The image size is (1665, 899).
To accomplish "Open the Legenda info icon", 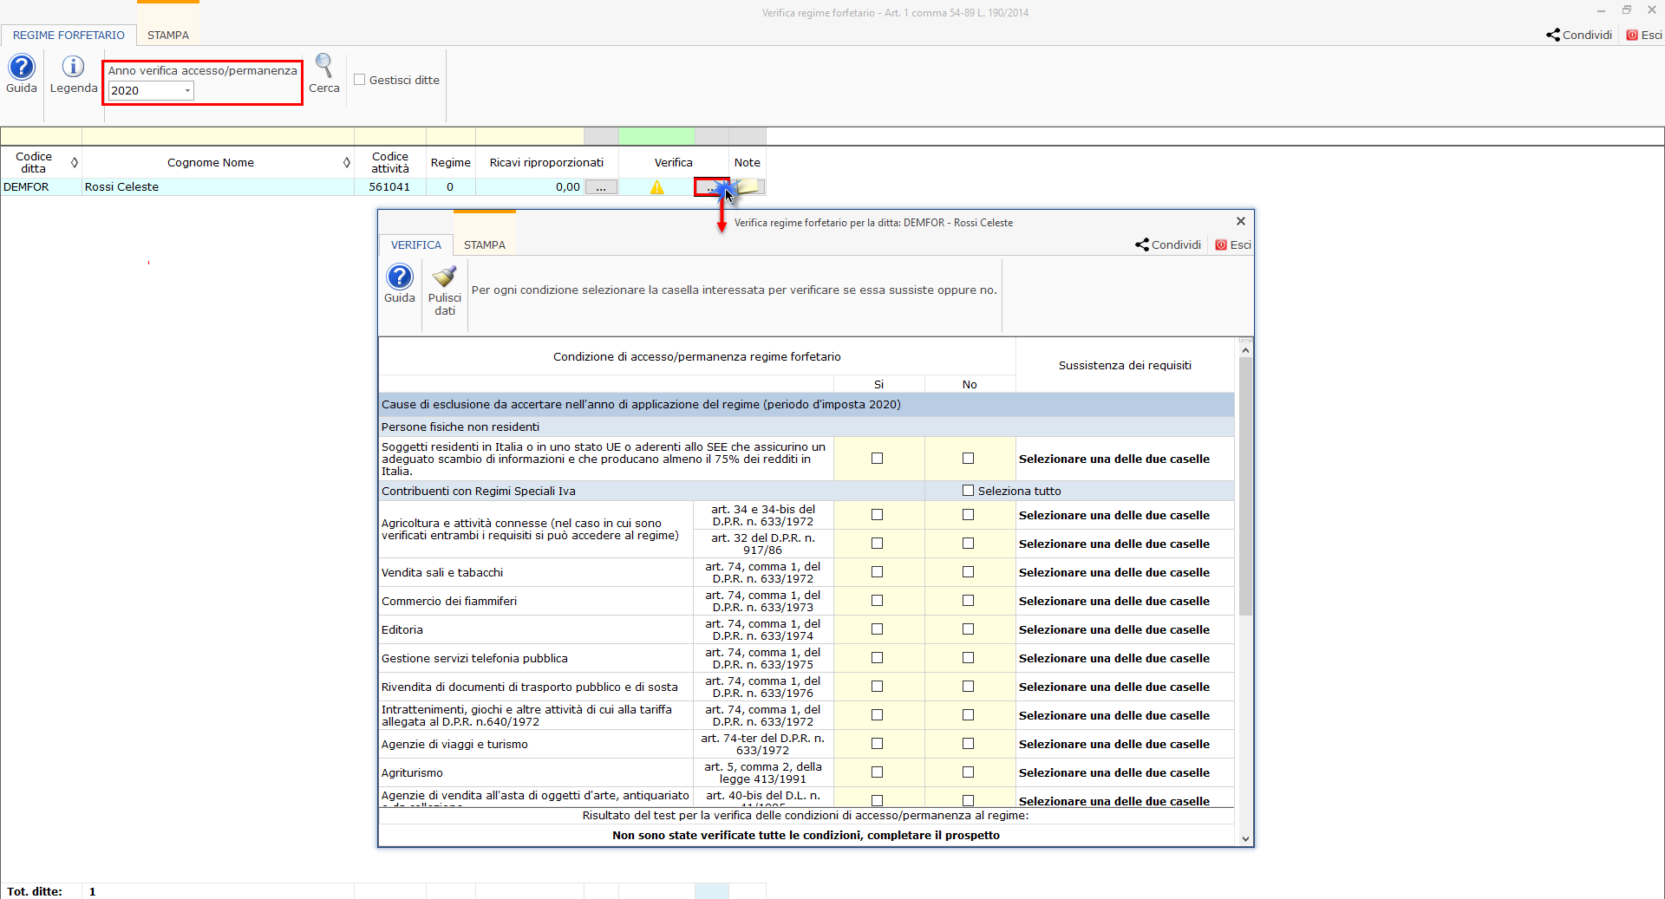I will click(74, 68).
